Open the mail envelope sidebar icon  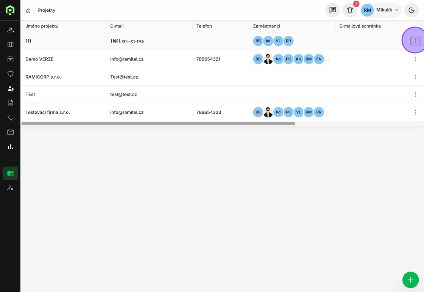coord(10,132)
